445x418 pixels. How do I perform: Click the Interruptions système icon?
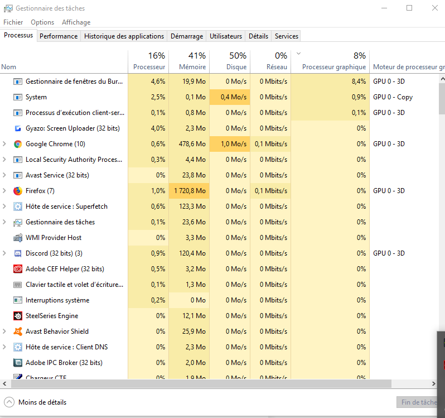point(18,300)
